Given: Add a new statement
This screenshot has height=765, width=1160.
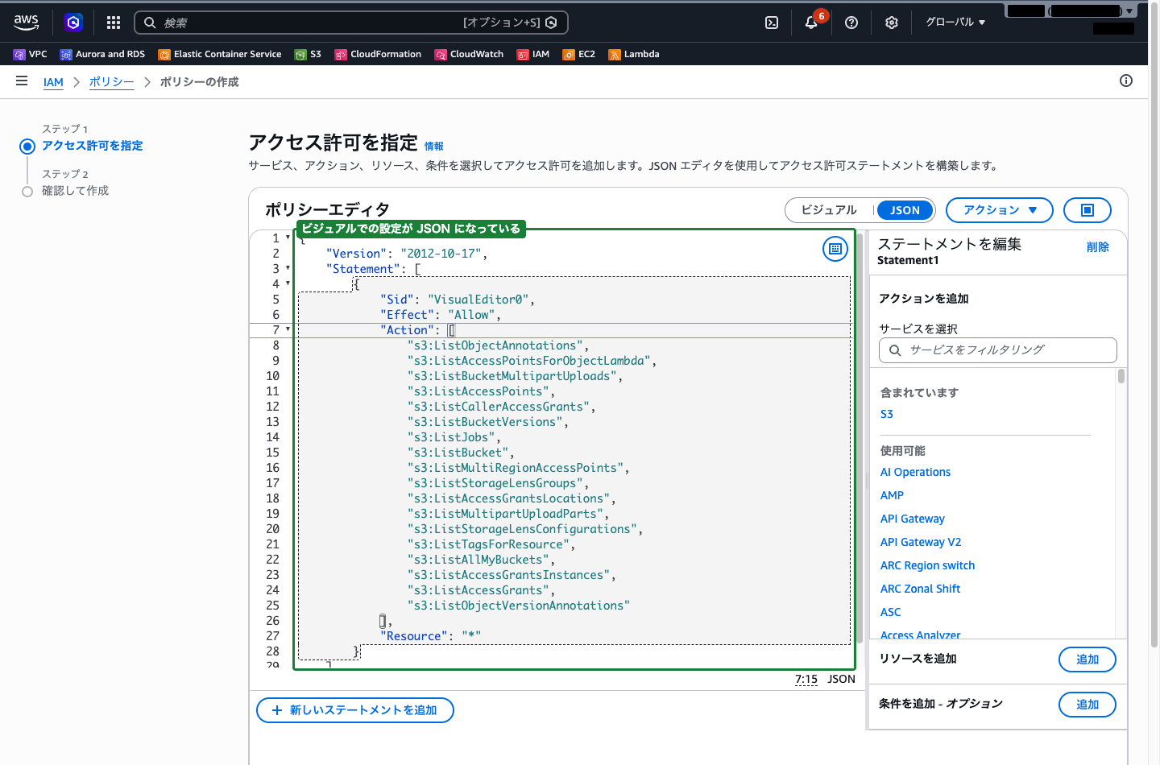Looking at the screenshot, I should [355, 710].
